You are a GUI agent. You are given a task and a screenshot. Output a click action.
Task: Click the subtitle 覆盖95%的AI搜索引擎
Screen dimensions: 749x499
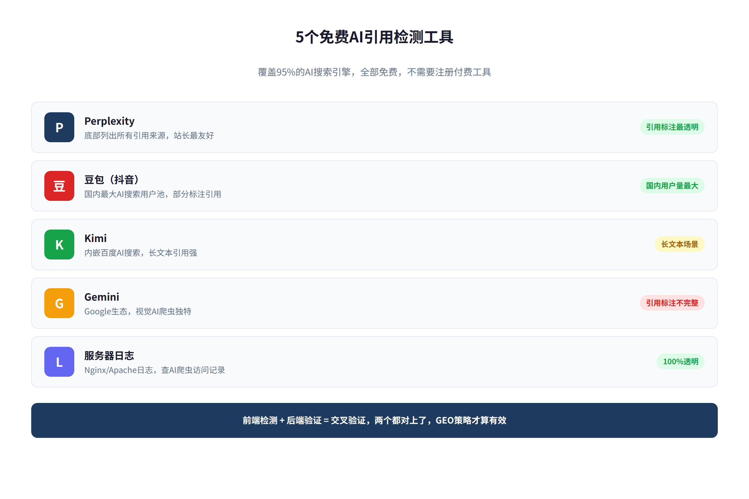(374, 72)
